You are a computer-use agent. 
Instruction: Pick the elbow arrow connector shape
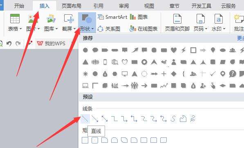124,119
